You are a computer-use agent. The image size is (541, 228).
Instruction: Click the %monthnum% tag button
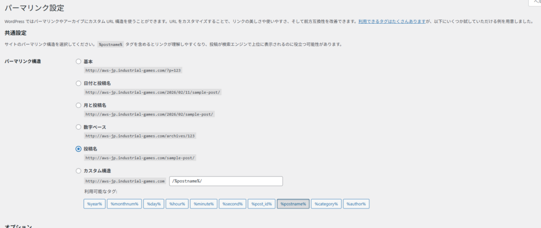pos(124,204)
